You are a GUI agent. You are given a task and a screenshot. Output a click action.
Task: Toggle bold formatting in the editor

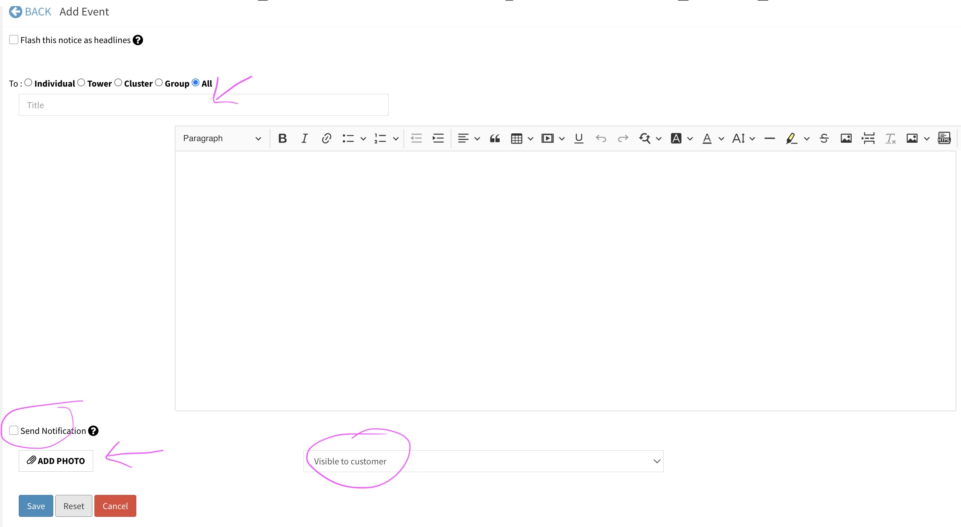pyautogui.click(x=282, y=138)
